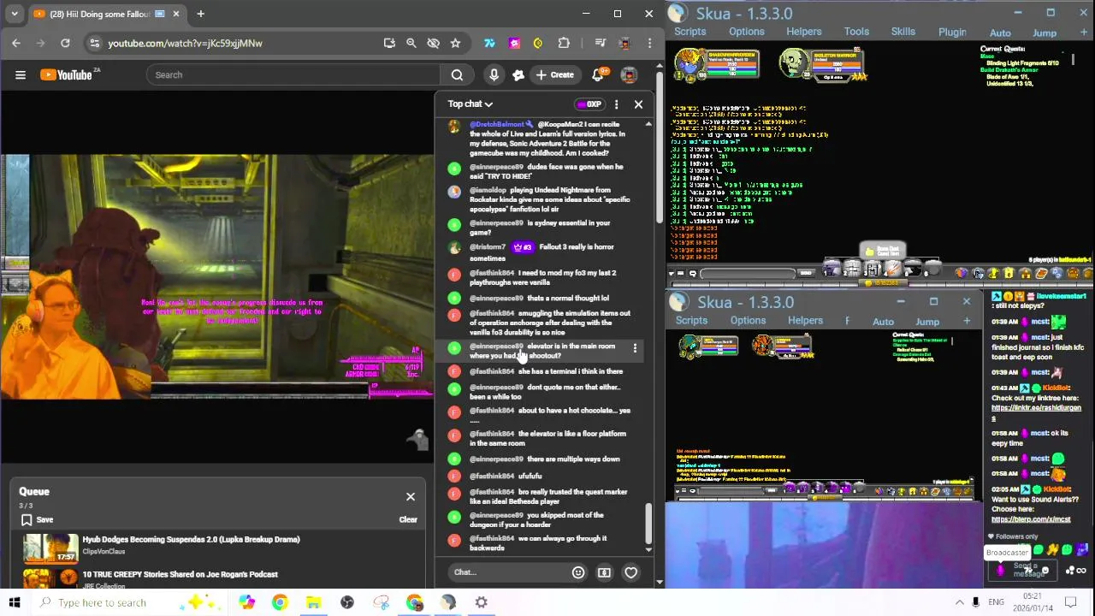The height and width of the screenshot is (616, 1095).
Task: Open Helpers menu in top Skua window
Action: point(804,32)
